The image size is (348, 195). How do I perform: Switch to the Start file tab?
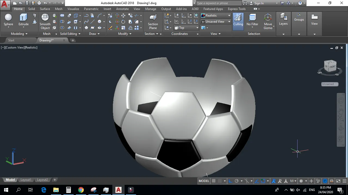point(11,40)
